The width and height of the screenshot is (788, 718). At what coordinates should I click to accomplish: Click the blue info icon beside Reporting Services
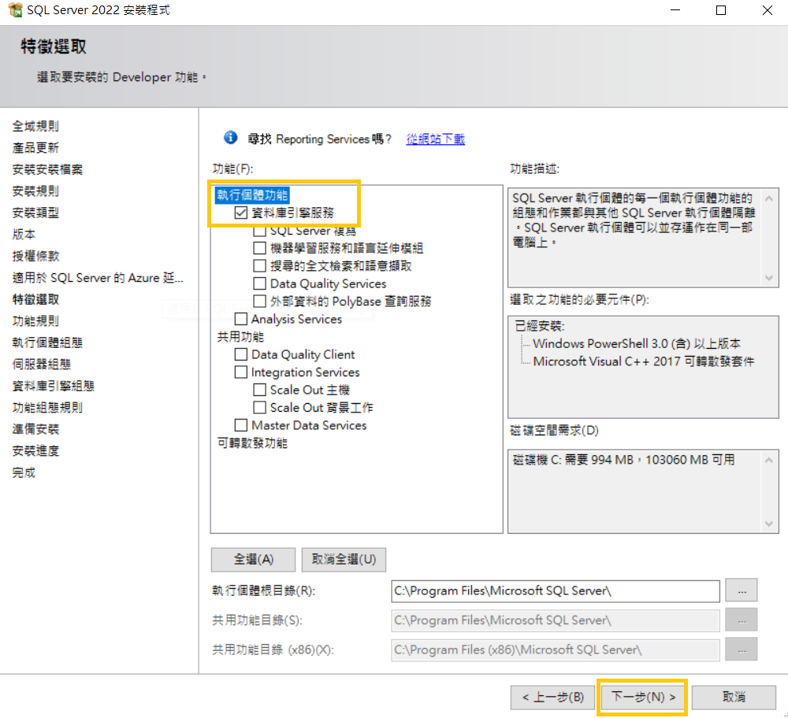coord(231,137)
